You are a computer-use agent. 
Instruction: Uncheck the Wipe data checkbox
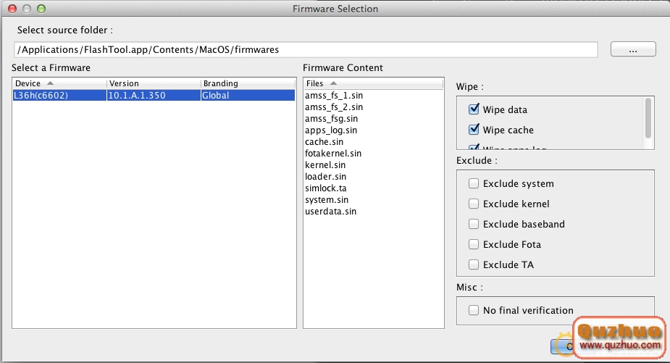coord(474,109)
